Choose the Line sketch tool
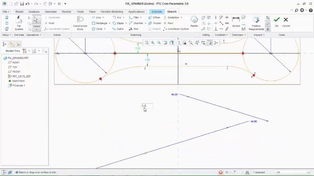Image resolution: width=314 pixels, height=176 pixels. 97,18
